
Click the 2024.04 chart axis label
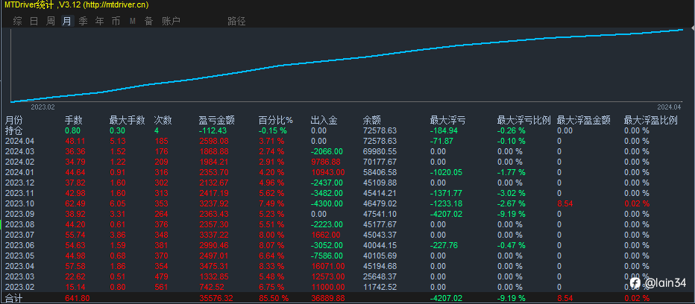coord(669,107)
